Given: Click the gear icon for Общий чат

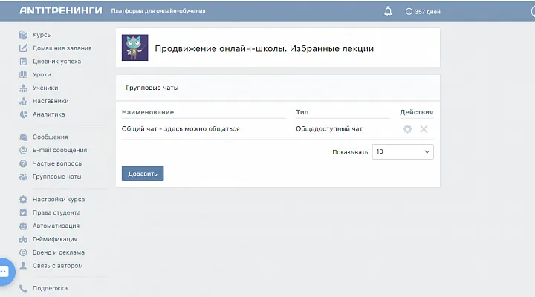Looking at the screenshot, I should click(407, 129).
